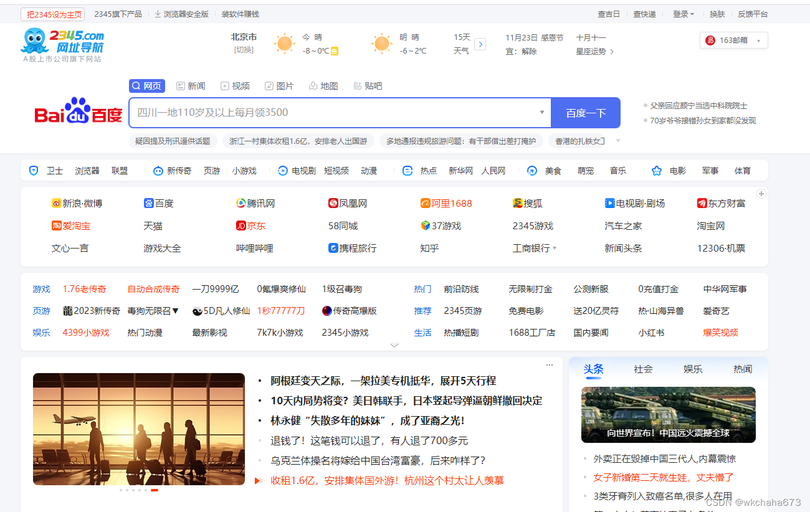
Task: Open the 换肤 link
Action: click(x=717, y=14)
